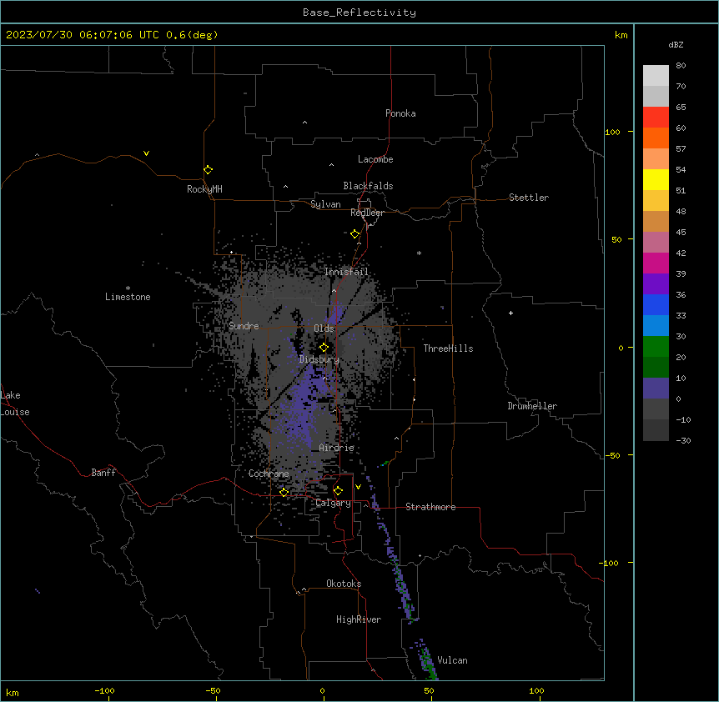
Task: Click the Airdrie city label
Action: coord(337,448)
